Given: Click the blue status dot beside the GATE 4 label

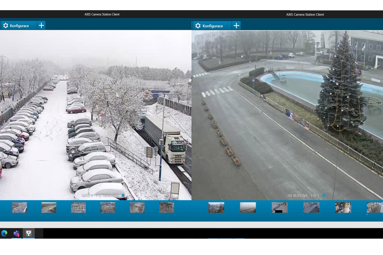Looking at the screenshot, I should point(123,195).
